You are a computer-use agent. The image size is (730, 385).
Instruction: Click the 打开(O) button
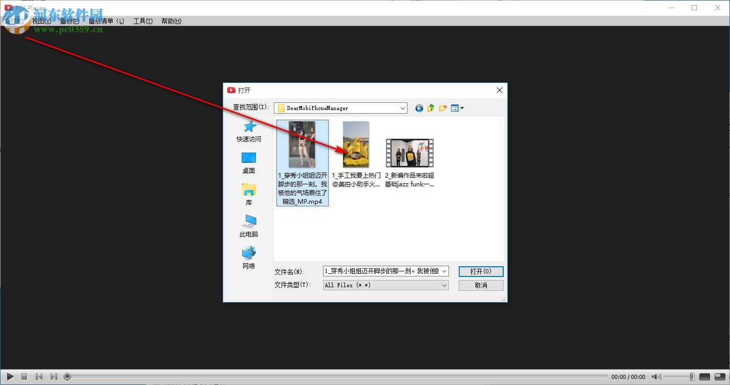pyautogui.click(x=481, y=271)
